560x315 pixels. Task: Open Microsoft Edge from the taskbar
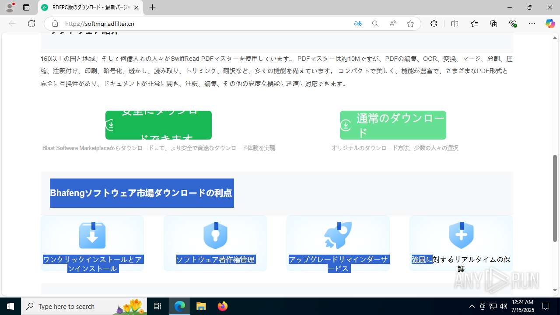(180, 306)
